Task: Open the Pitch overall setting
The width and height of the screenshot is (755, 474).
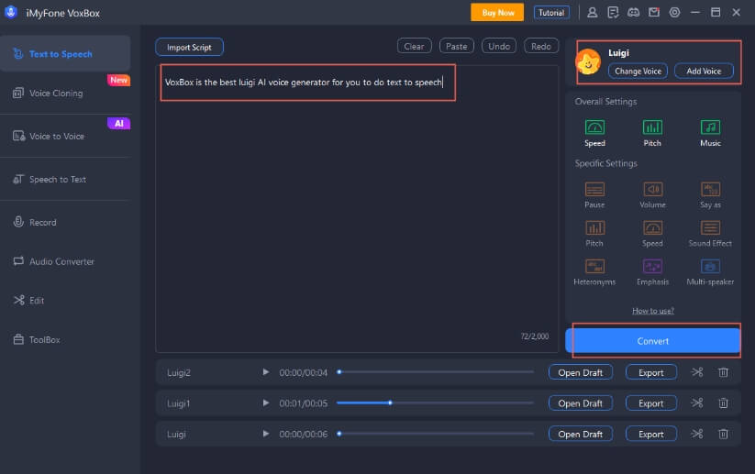Action: (x=652, y=133)
